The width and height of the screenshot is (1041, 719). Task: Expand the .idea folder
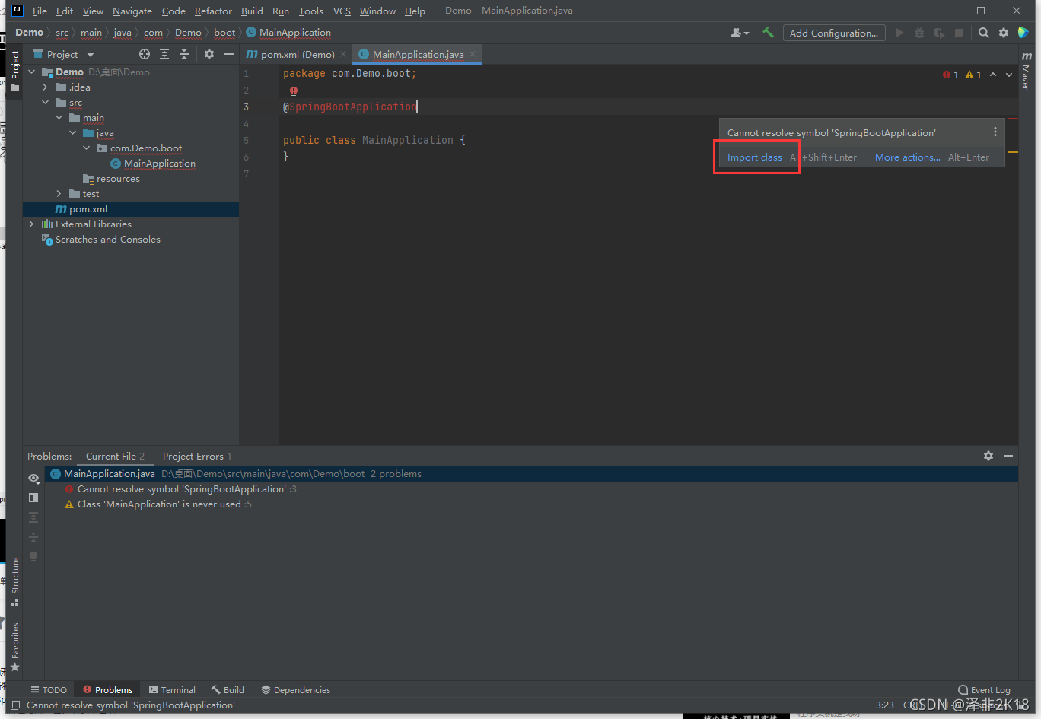click(46, 87)
